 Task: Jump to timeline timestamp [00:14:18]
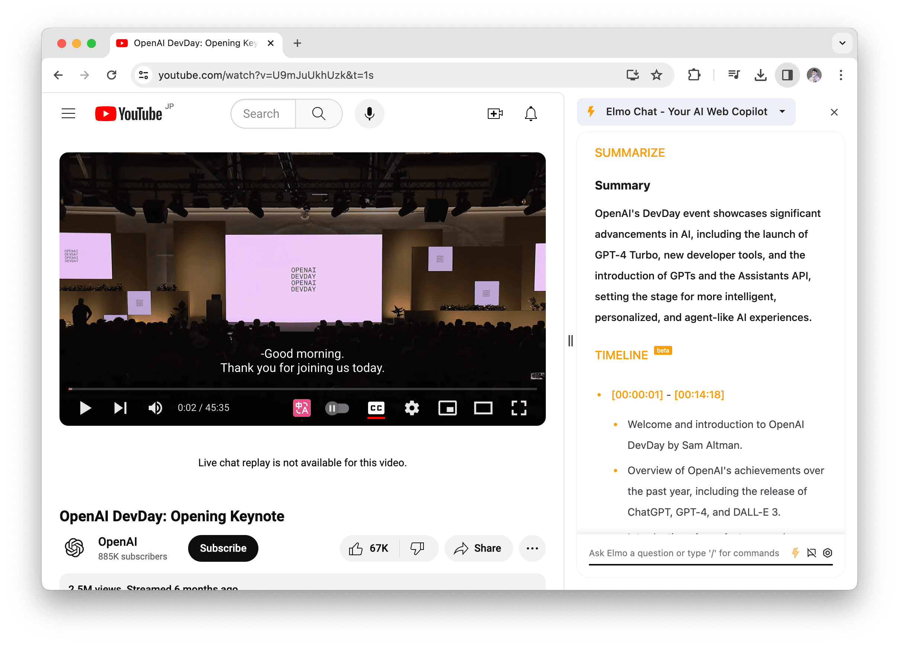(699, 394)
